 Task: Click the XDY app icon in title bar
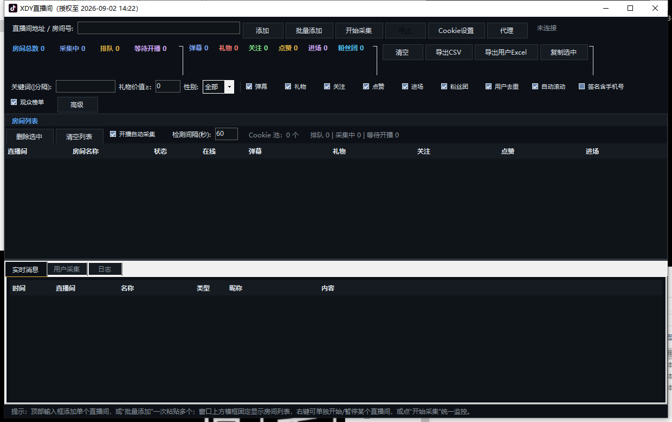(13, 8)
